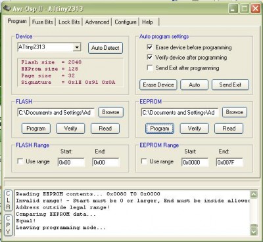263x242 pixels.
Task: Click the Avr-Osp II title bar icon
Action: click(7, 9)
